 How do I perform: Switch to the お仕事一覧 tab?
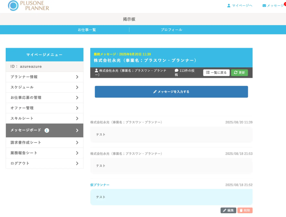(87, 30)
